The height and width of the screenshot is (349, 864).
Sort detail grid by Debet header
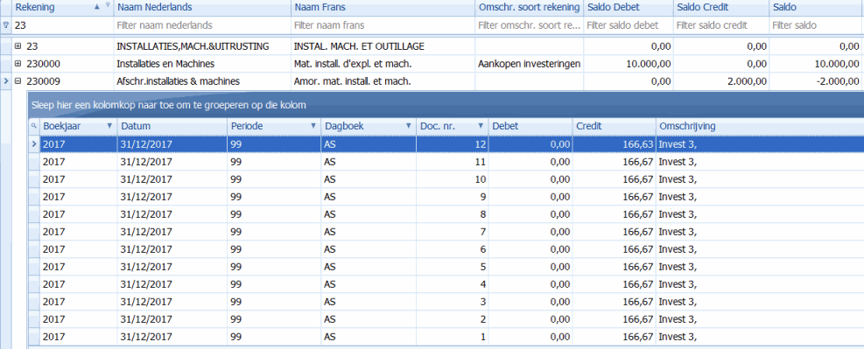[530, 126]
